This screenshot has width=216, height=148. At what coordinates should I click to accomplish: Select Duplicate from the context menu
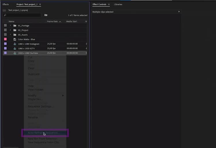[34, 74]
